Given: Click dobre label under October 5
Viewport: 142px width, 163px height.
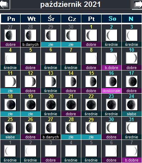Looking at the screenshot, I should (30, 68).
